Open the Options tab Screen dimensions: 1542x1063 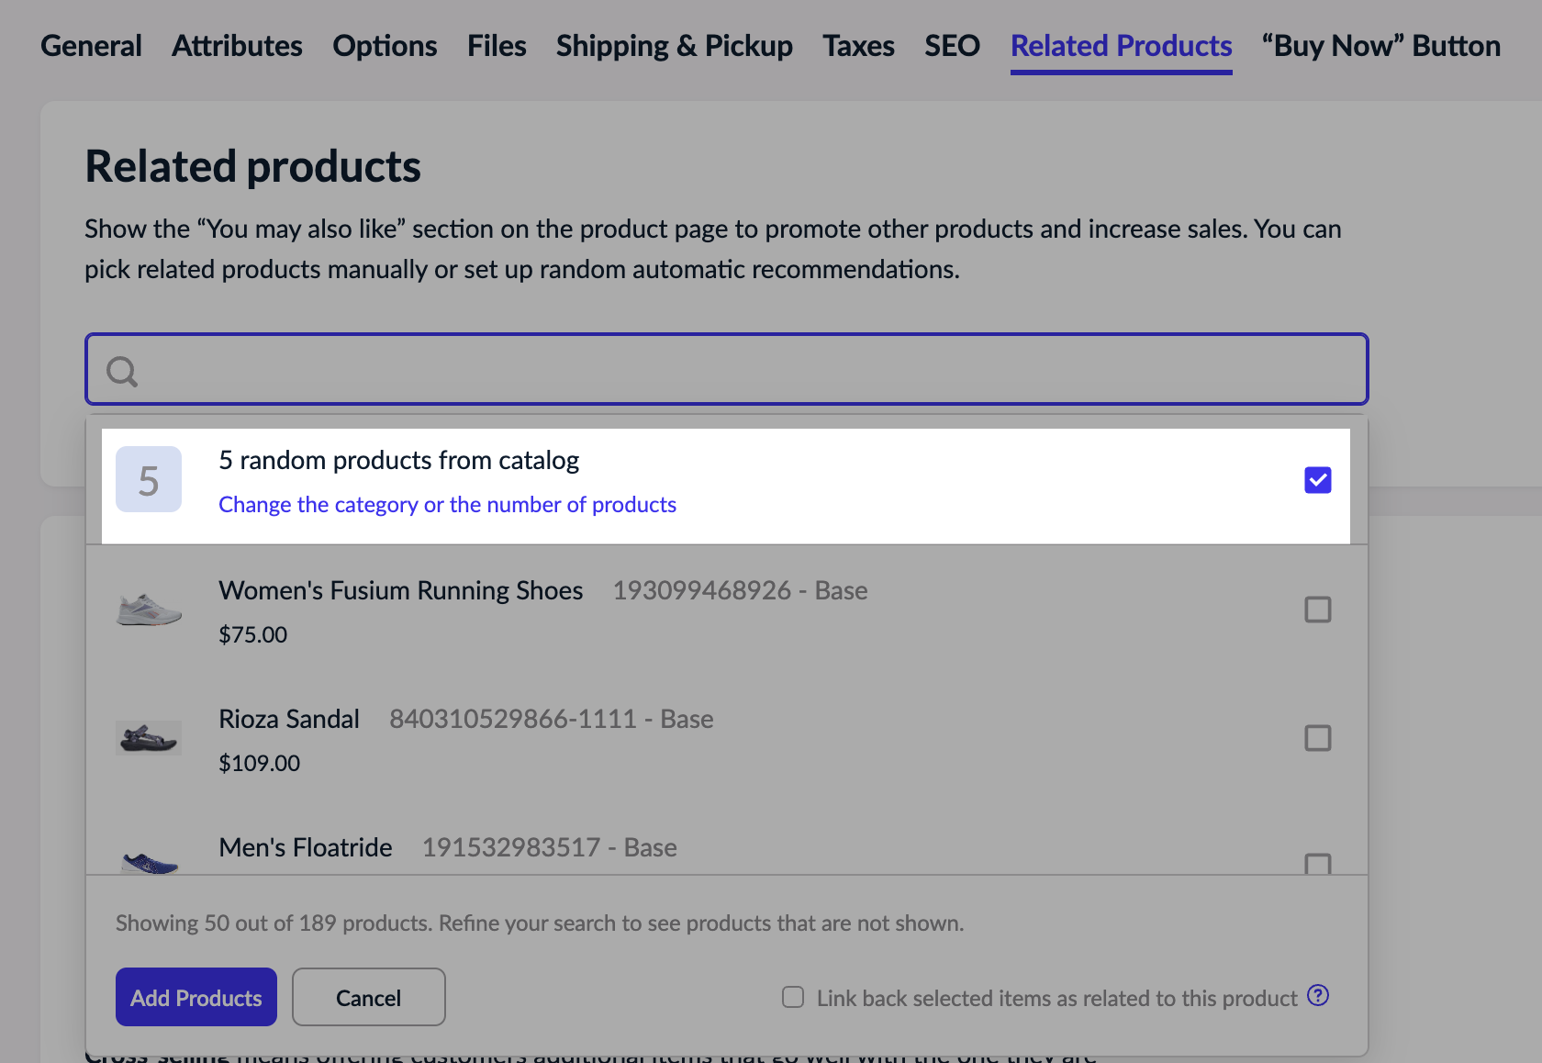(x=385, y=46)
